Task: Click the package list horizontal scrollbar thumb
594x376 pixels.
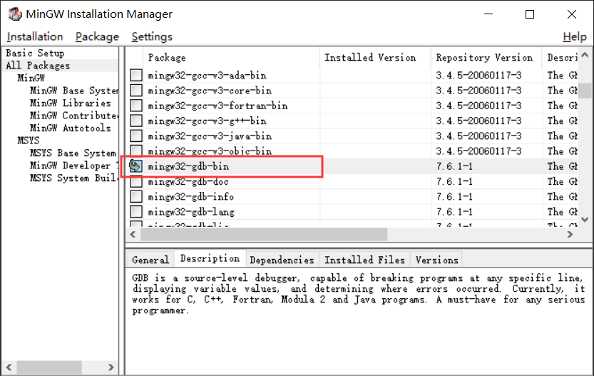Action: coord(264,235)
